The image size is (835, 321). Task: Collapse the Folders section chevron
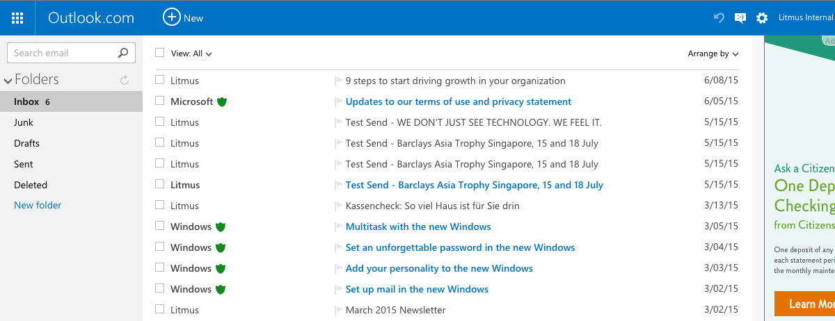coord(8,81)
